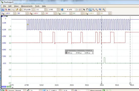Switch to spectrum mode icon

9,10
